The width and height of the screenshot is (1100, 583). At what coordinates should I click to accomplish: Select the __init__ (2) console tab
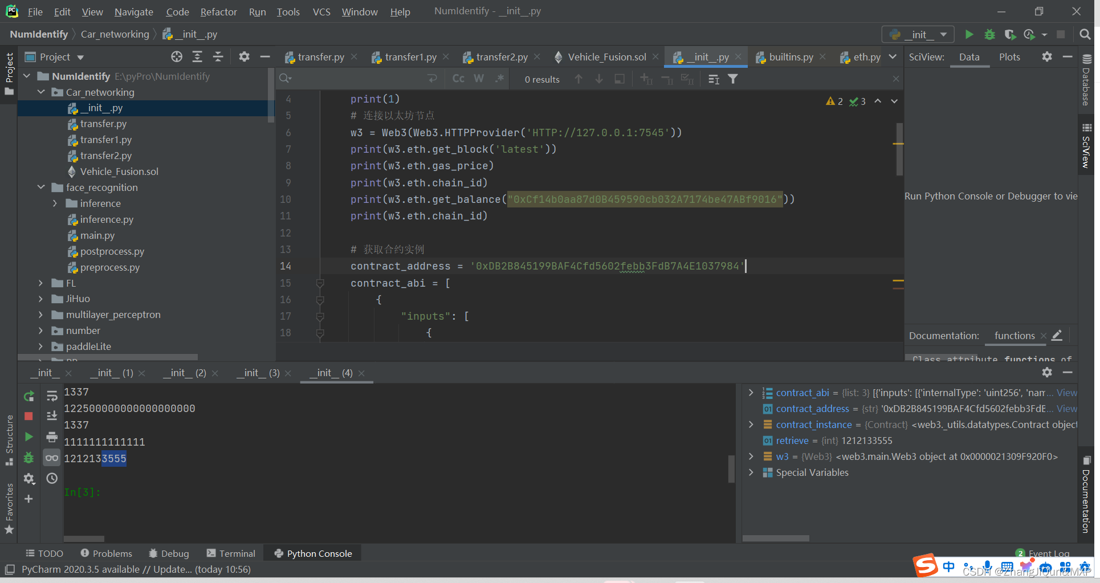[x=185, y=372]
